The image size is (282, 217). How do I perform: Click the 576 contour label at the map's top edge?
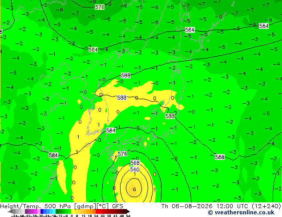pyautogui.click(x=100, y=7)
